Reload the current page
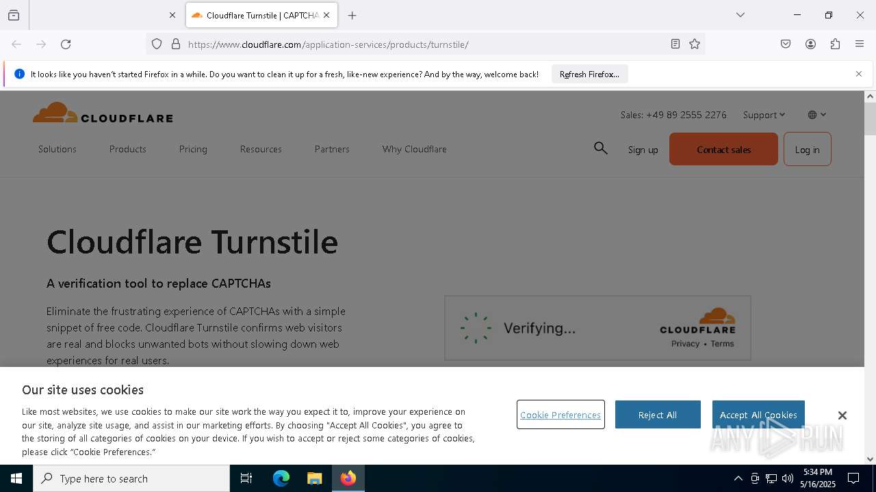This screenshot has height=492, width=876. point(66,44)
